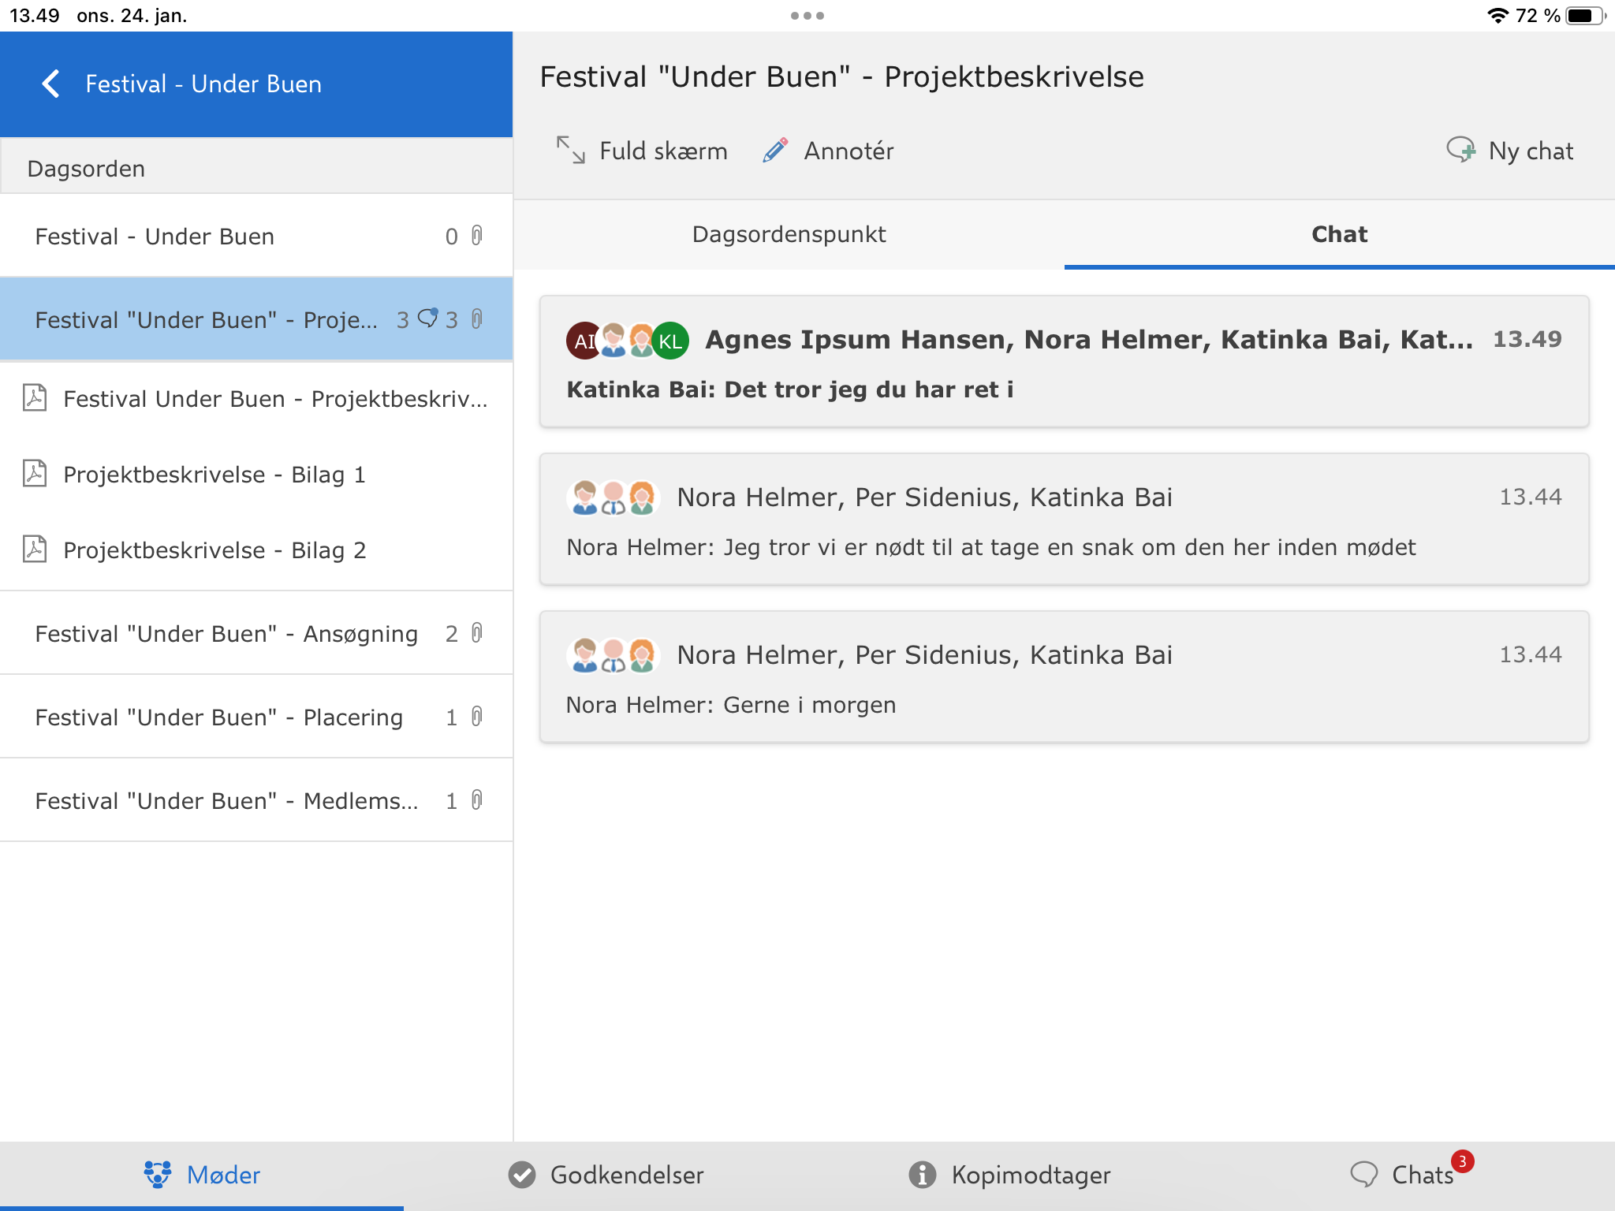The image size is (1615, 1211).
Task: Click paperclip icon on Ansøgning row
Action: 477,633
